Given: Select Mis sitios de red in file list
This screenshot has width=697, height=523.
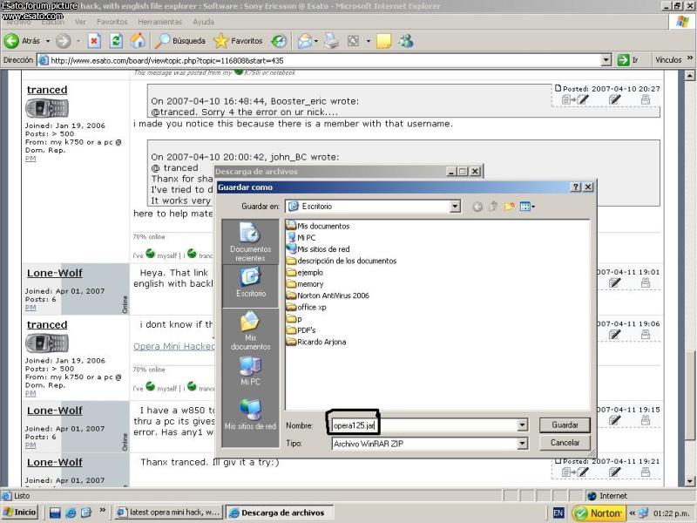Looking at the screenshot, I should 318,249.
